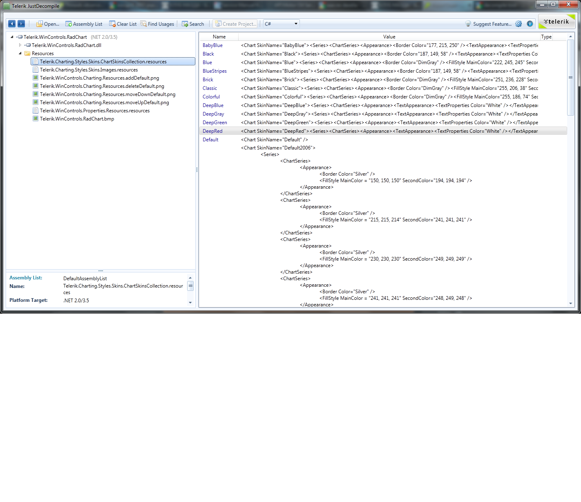This screenshot has width=581, height=502.
Task: Click the Type column header
Action: [x=546, y=37]
